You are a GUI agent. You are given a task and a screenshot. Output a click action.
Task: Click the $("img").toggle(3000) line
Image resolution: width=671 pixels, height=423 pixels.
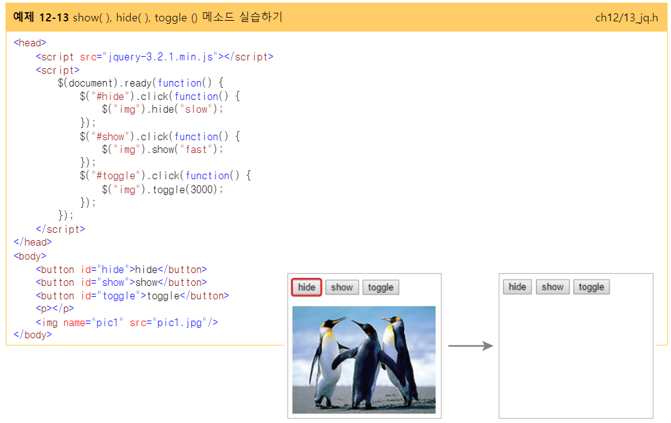[163, 189]
